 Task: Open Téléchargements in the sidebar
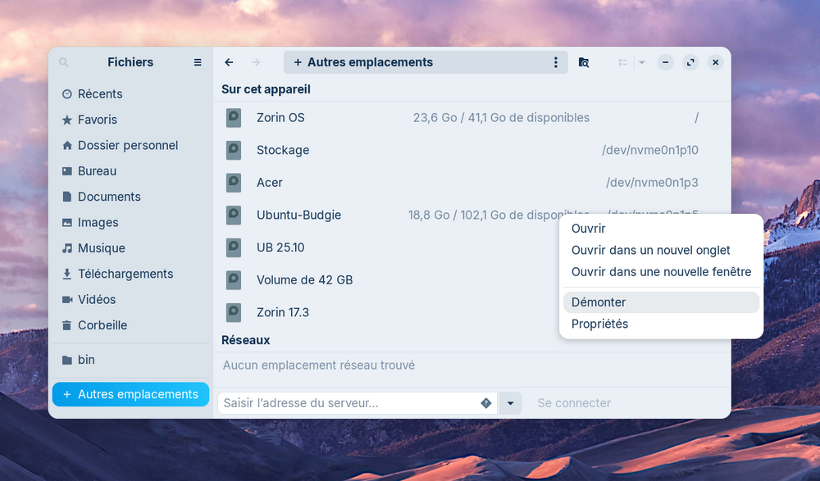125,274
